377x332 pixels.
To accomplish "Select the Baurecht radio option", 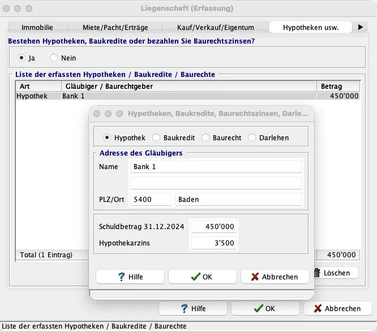I will click(205, 137).
